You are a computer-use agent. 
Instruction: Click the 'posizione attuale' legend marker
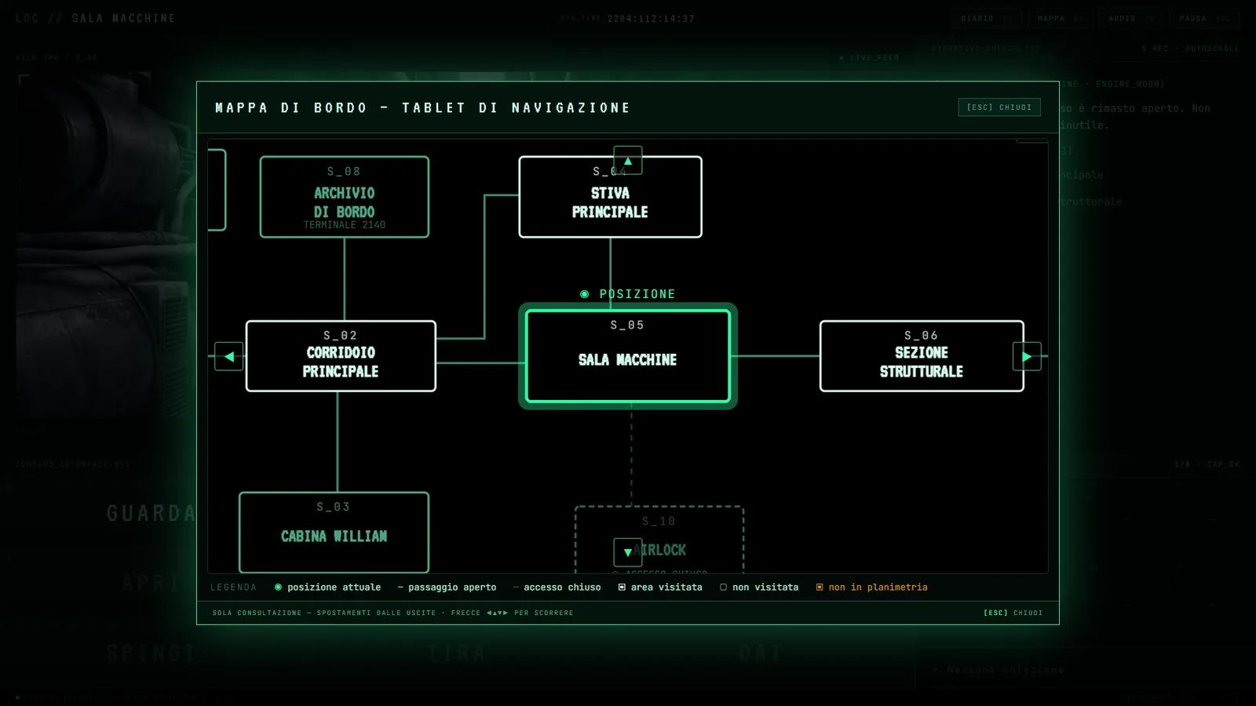click(278, 587)
